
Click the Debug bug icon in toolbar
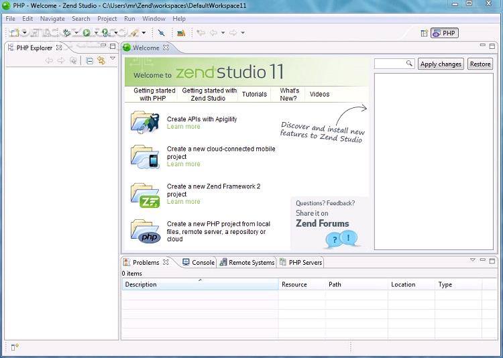point(66,33)
